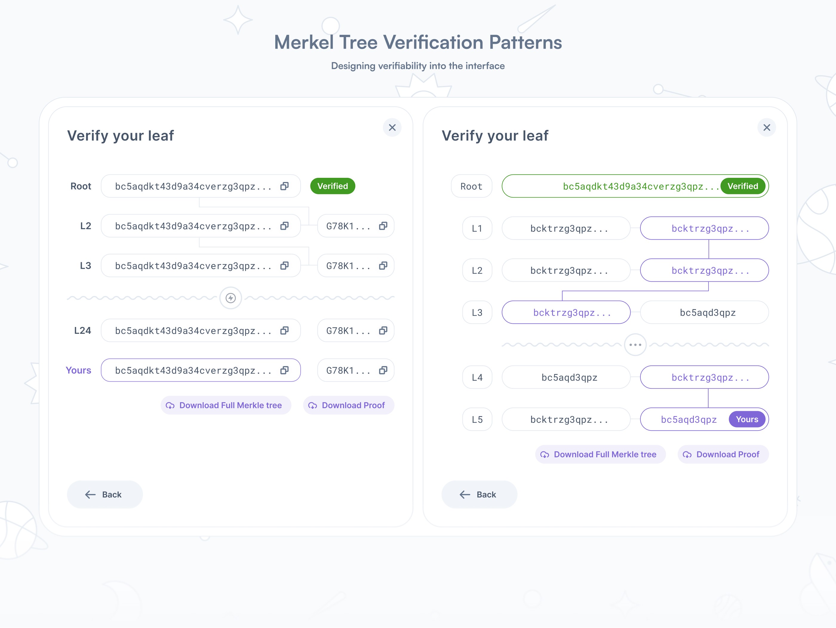The height and width of the screenshot is (628, 836).
Task: Copy the Root hash in left panel
Action: pos(284,186)
